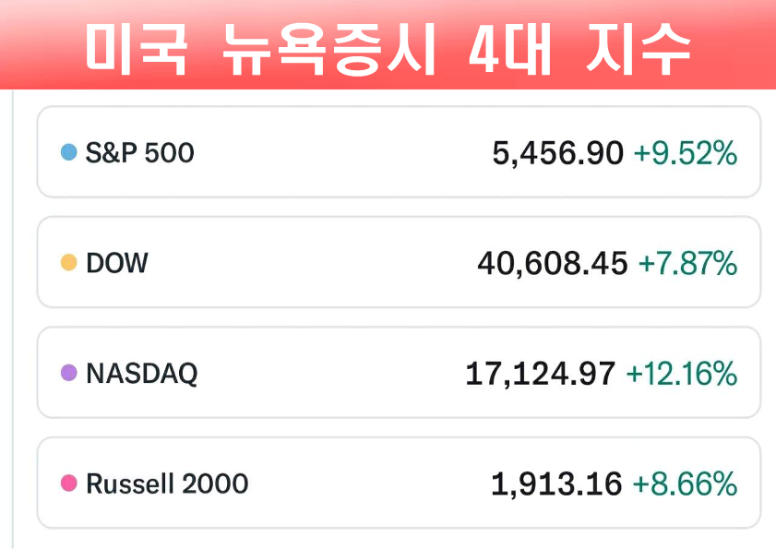Click the S&P 500 value 5,456.90
The height and width of the screenshot is (549, 776).
(557, 153)
